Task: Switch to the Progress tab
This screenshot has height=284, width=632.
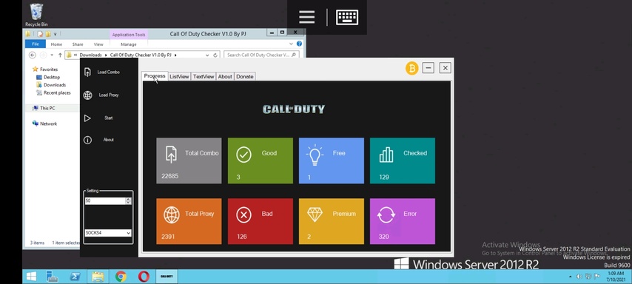Action: click(155, 75)
